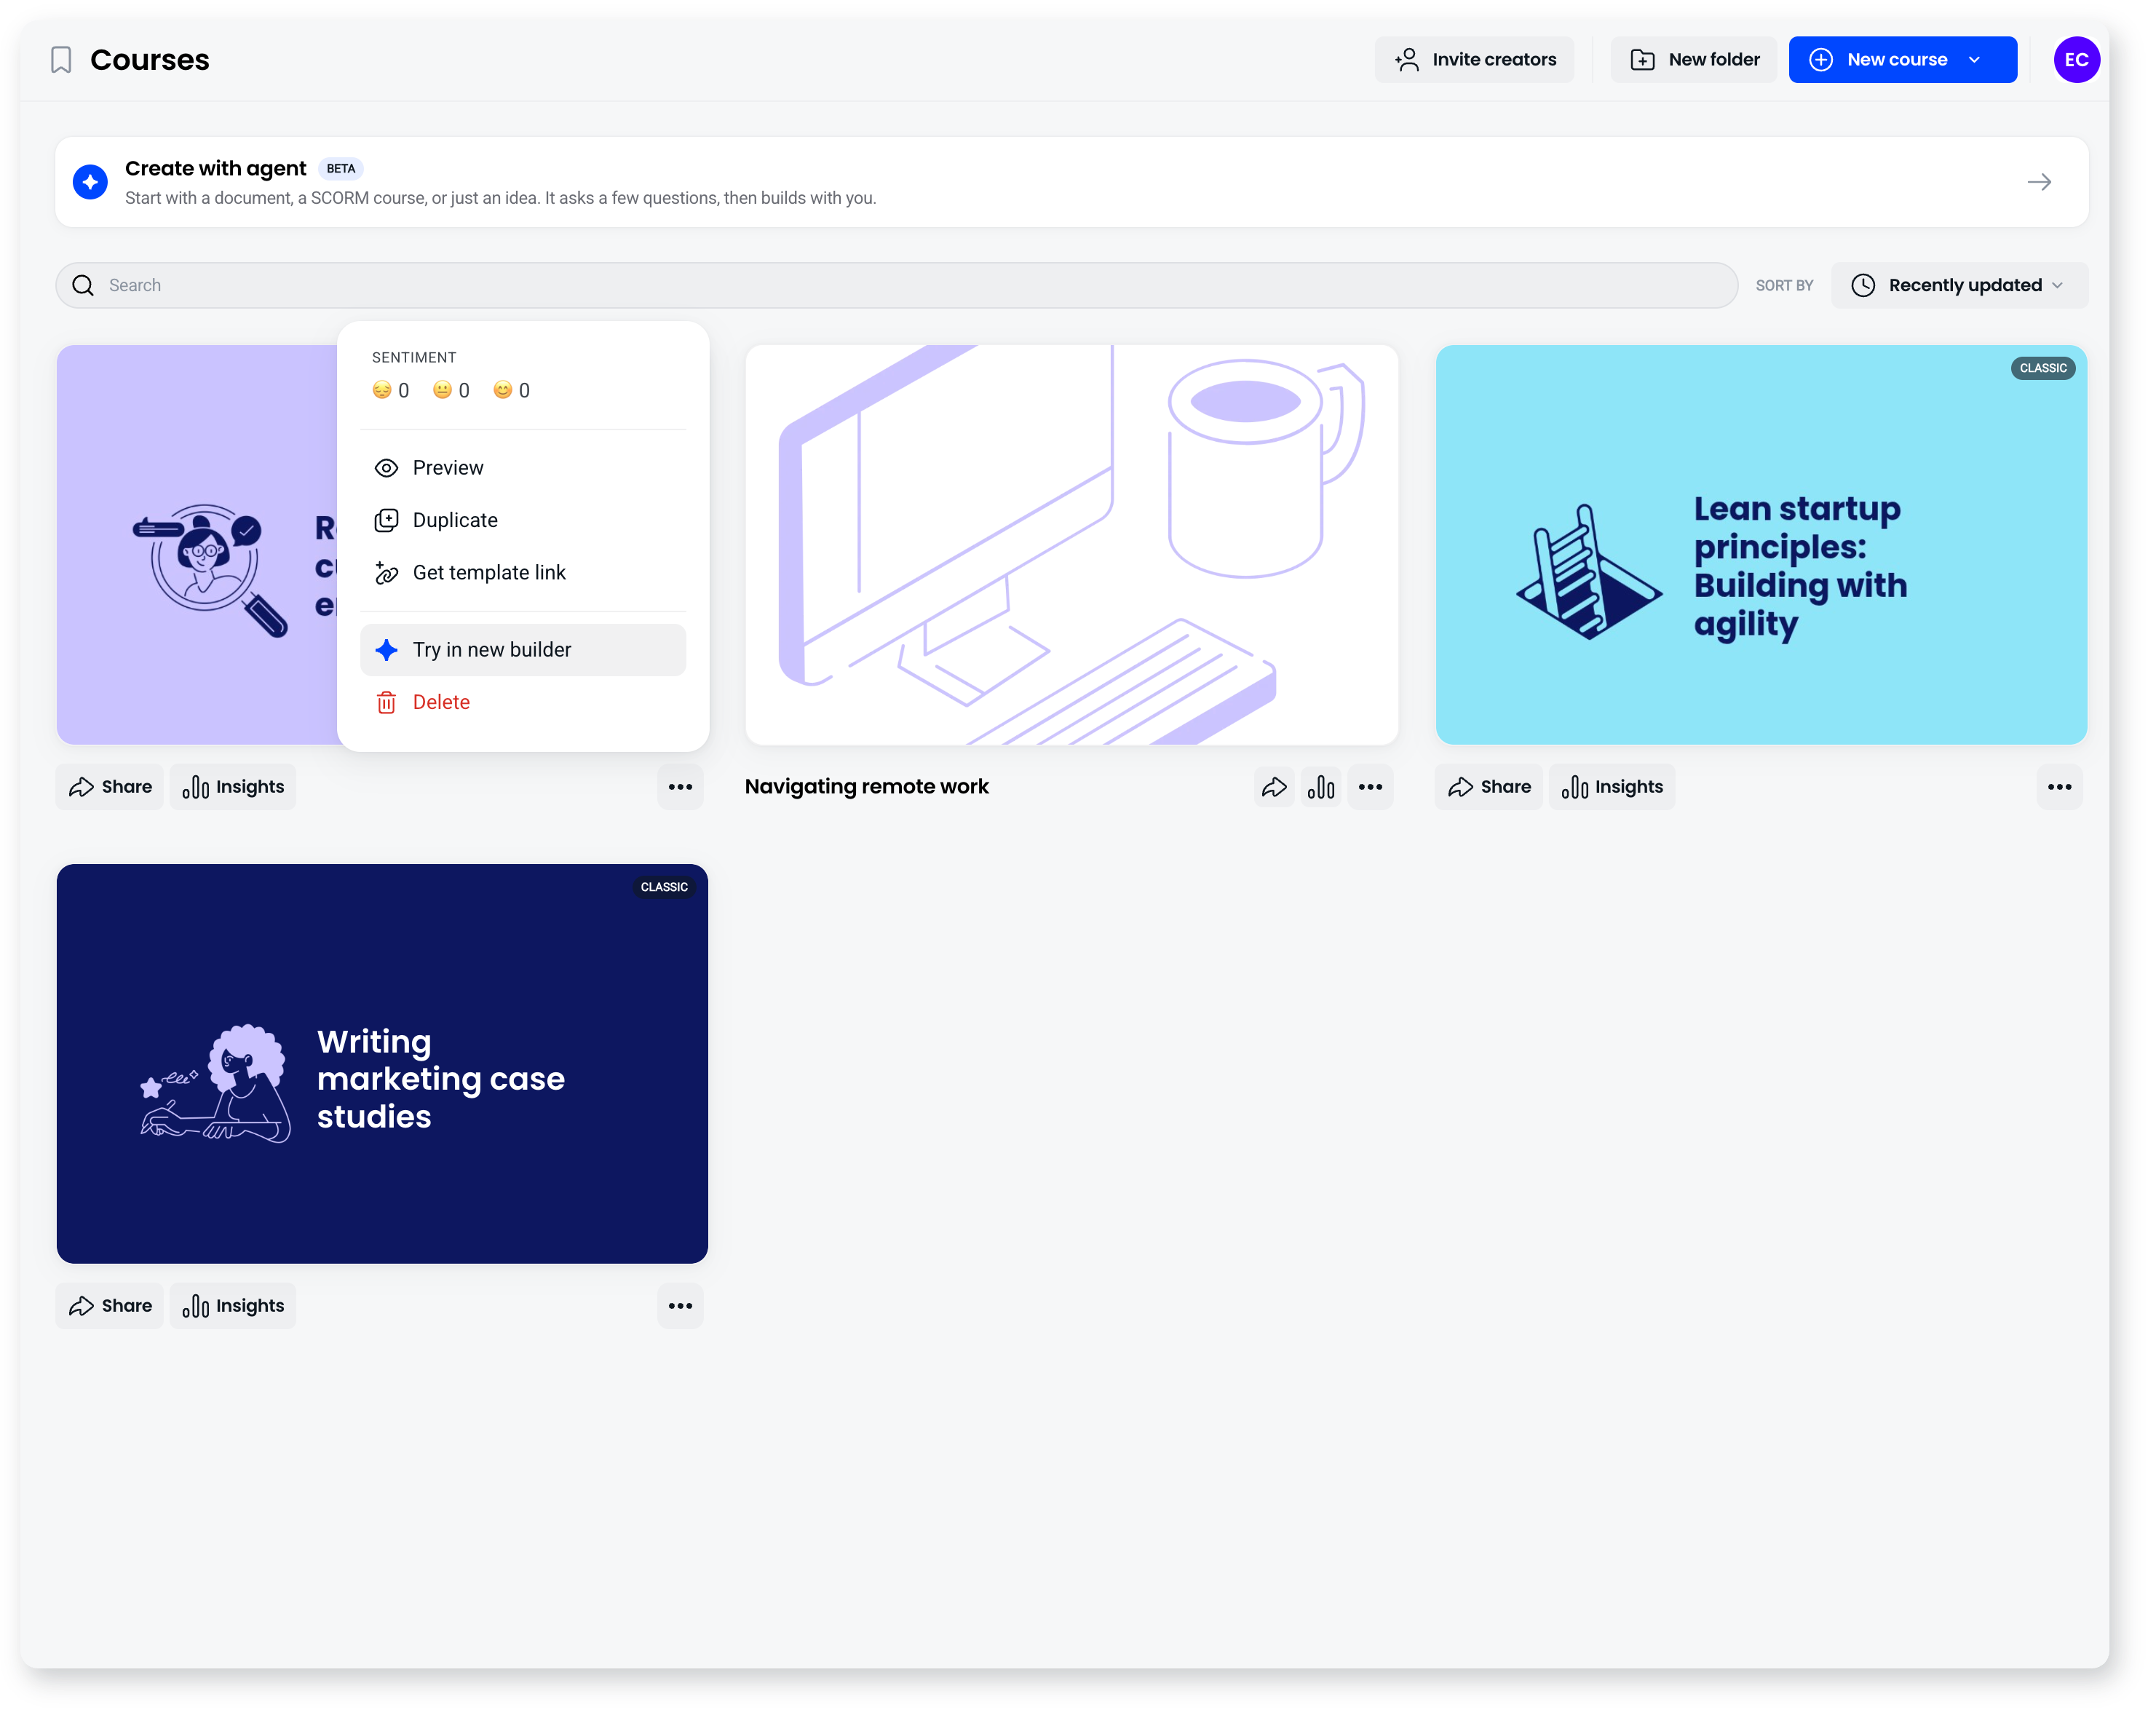This screenshot has height=1715, width=2156.
Task: Click the sad sentiment emoji count
Action: point(391,391)
